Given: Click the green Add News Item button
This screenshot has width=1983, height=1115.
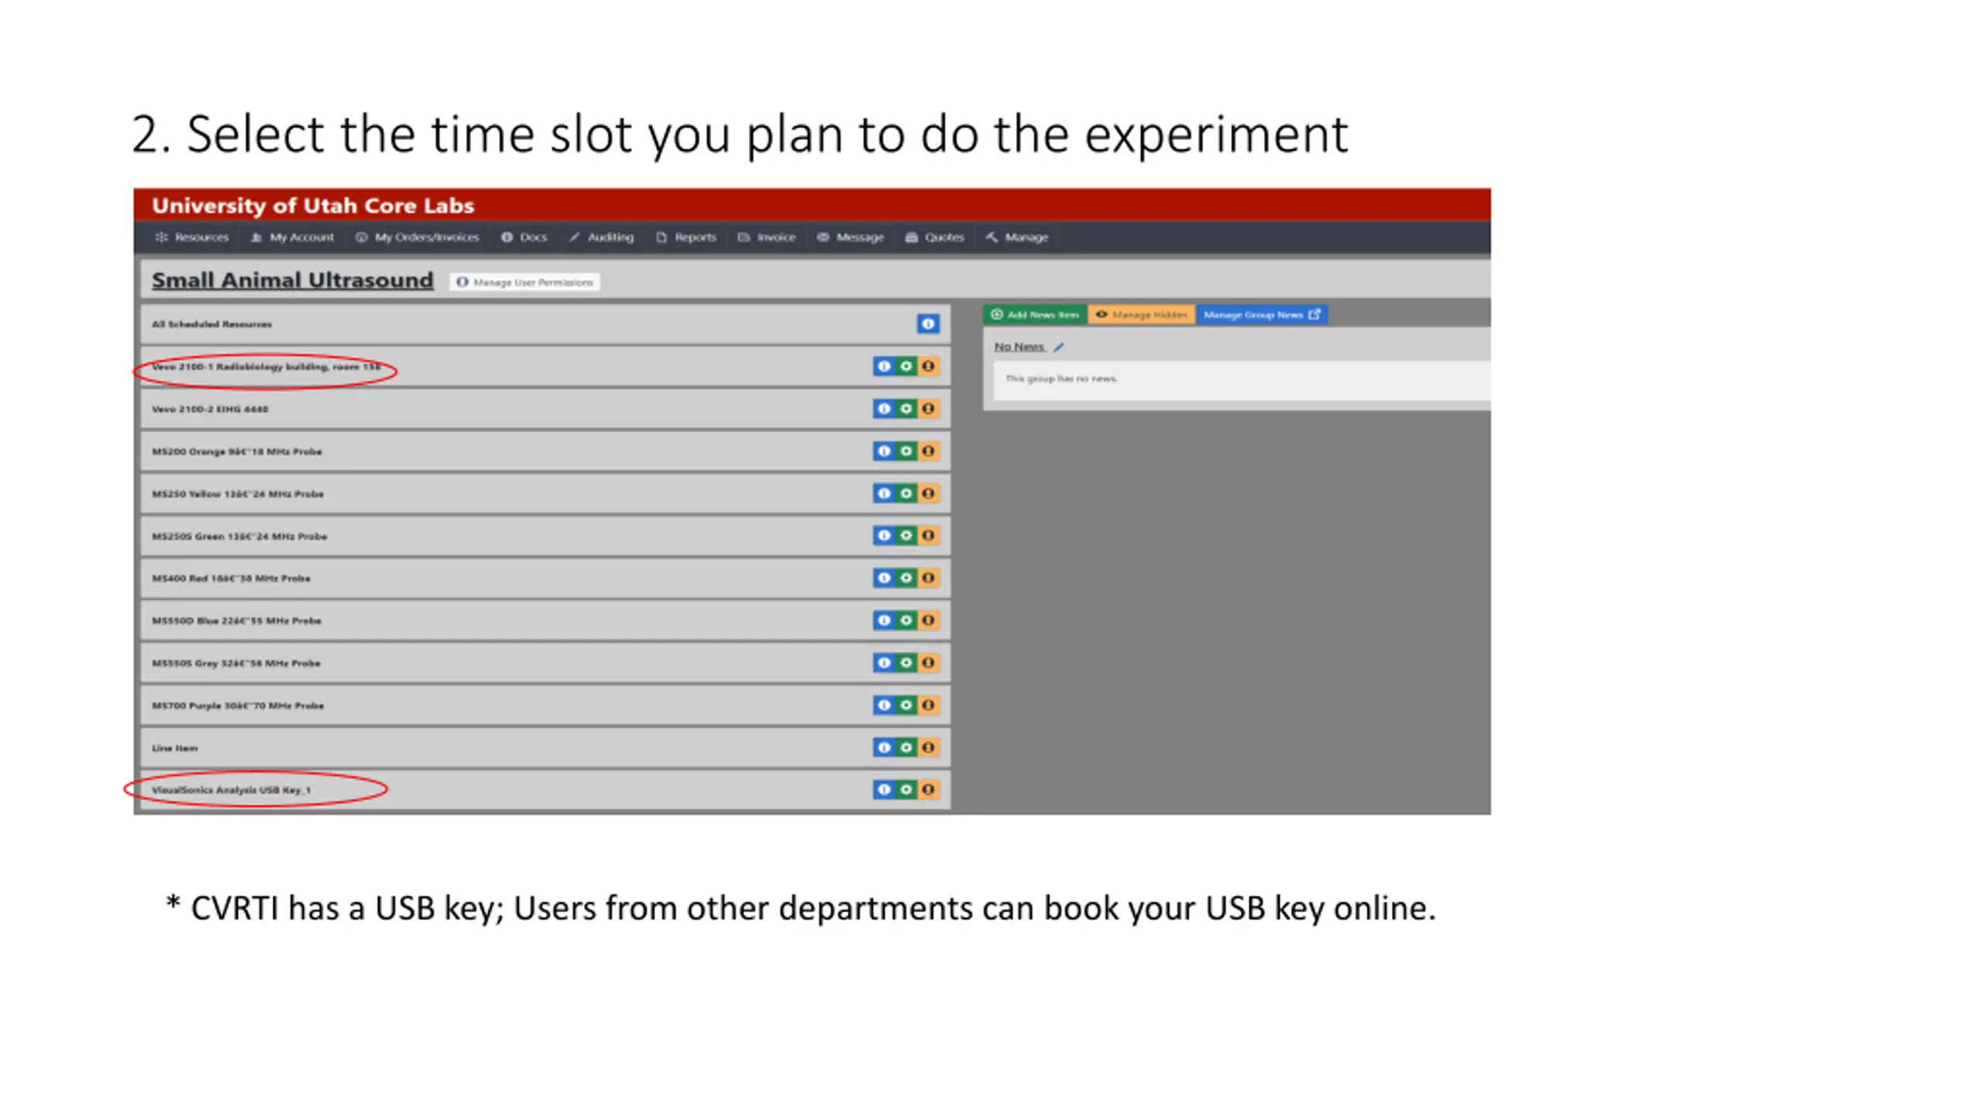Looking at the screenshot, I should point(1035,314).
